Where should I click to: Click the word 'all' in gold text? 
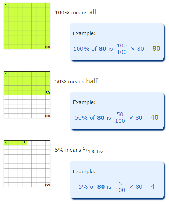[93, 12]
